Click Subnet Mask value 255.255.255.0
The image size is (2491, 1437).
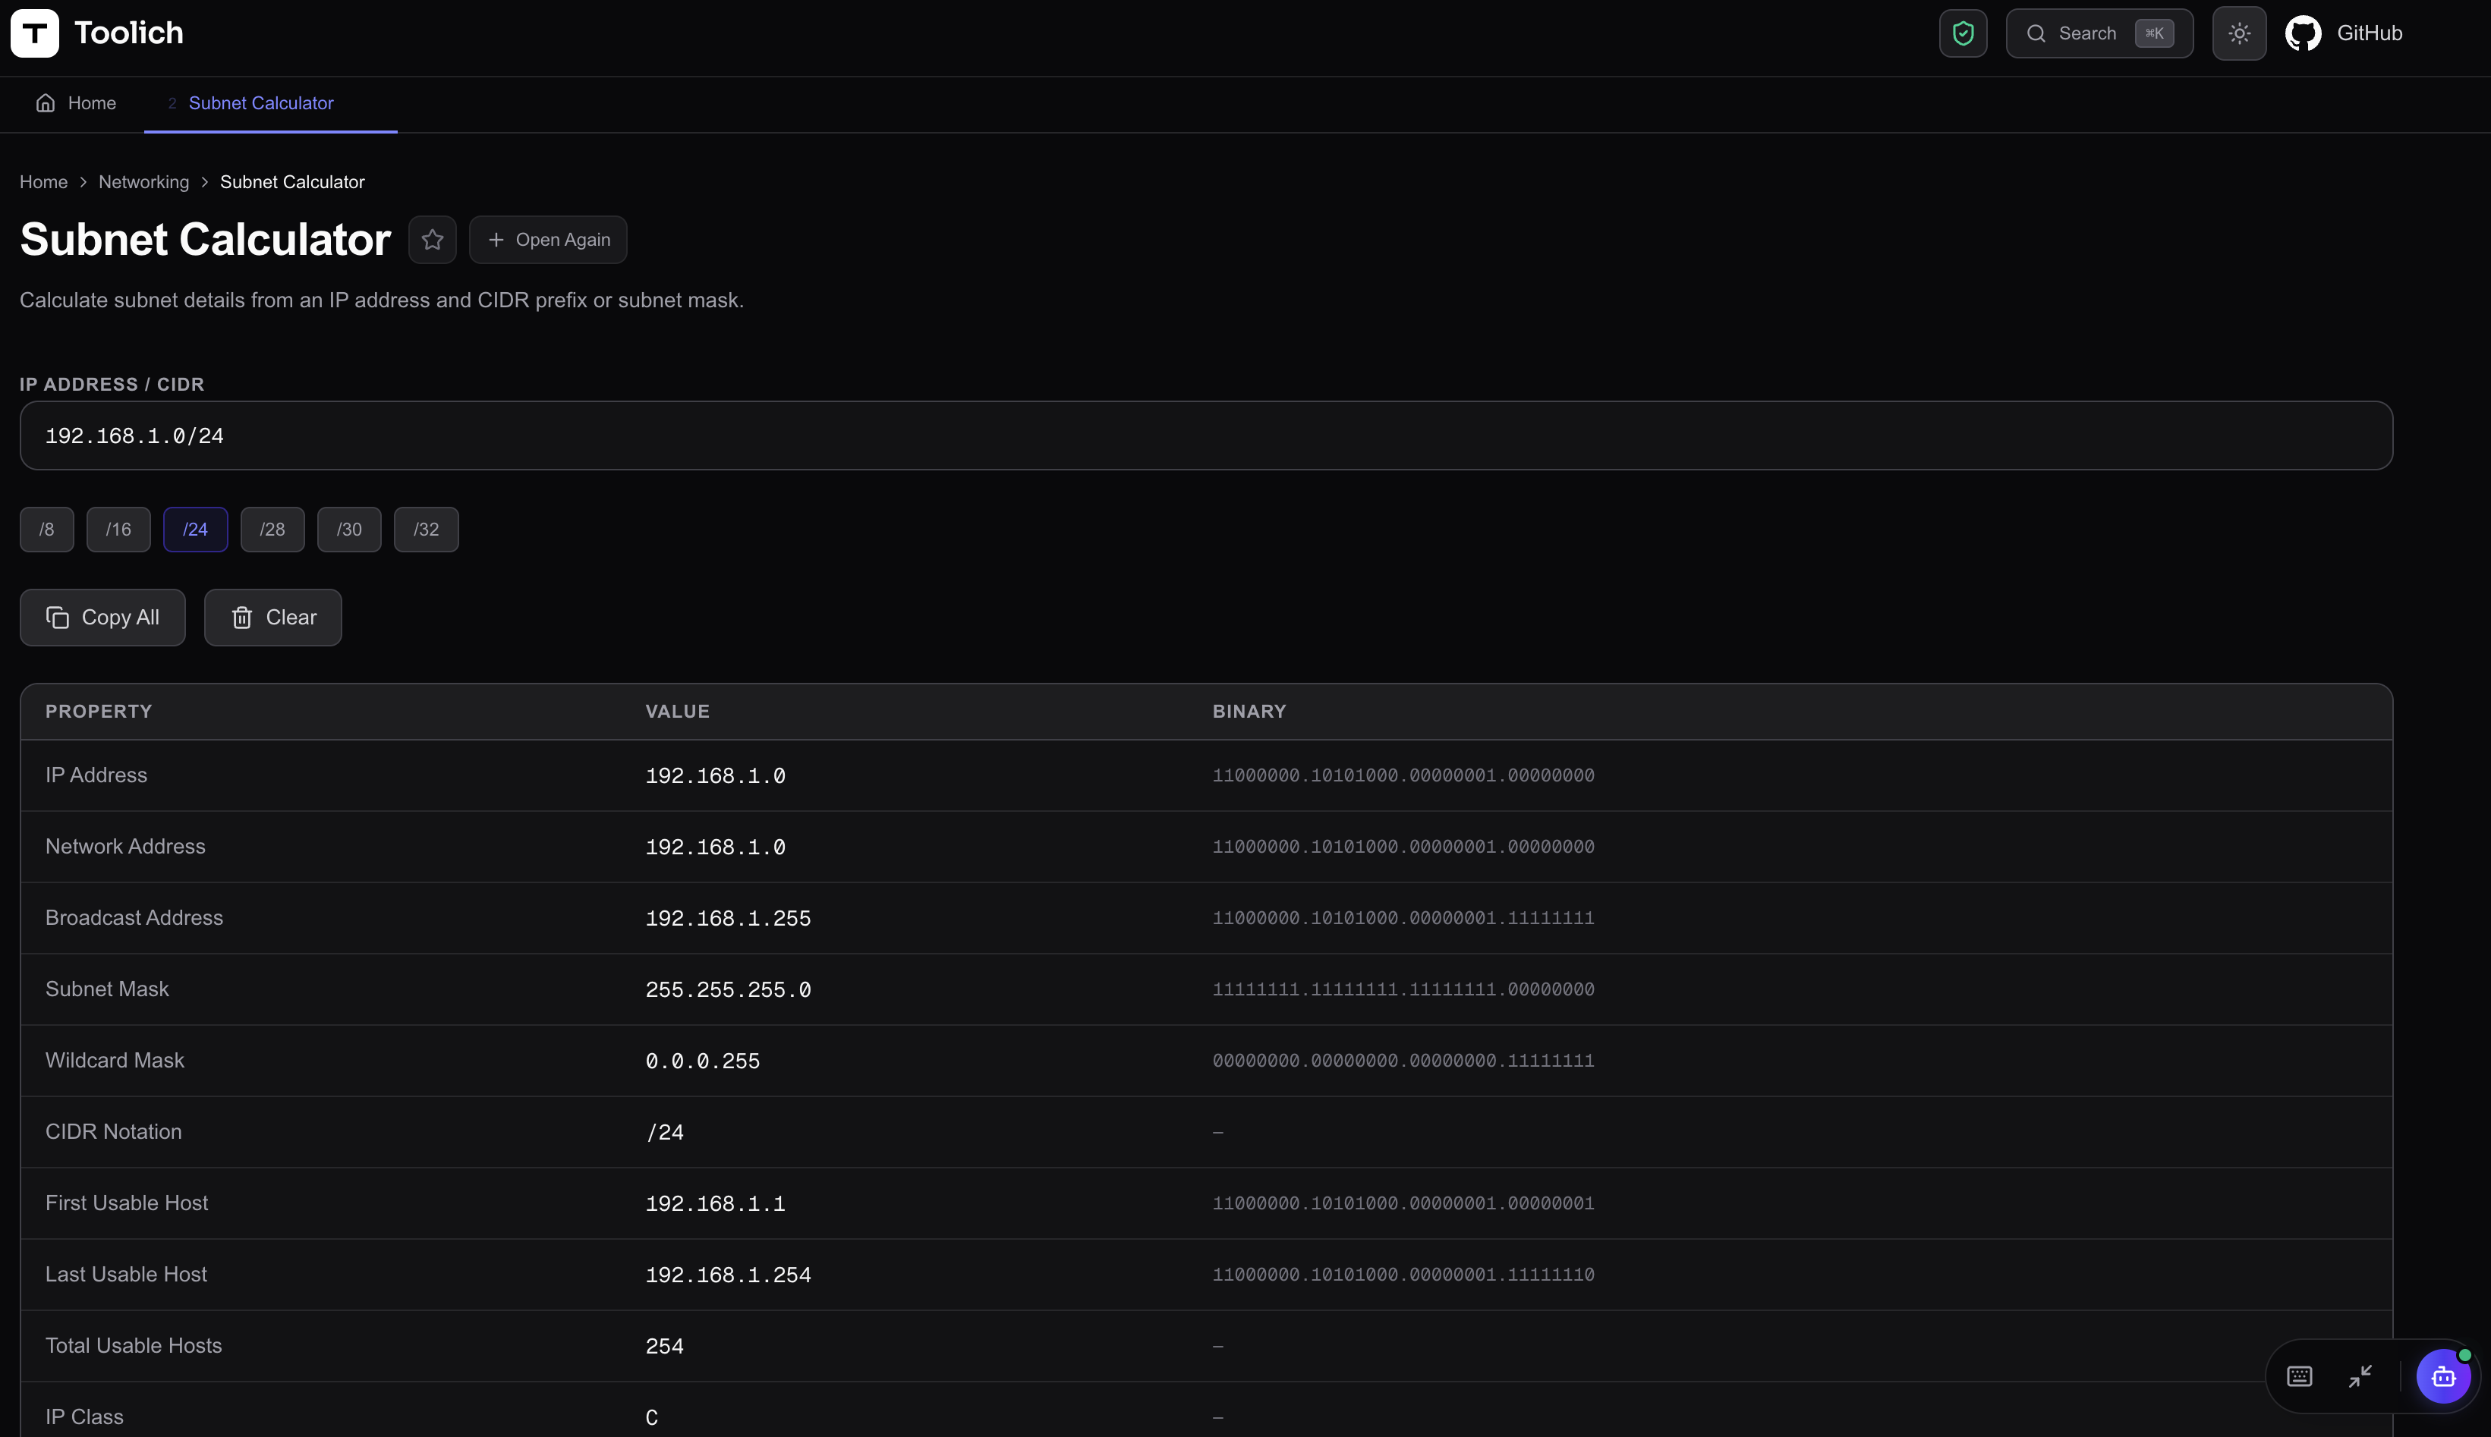tap(728, 990)
